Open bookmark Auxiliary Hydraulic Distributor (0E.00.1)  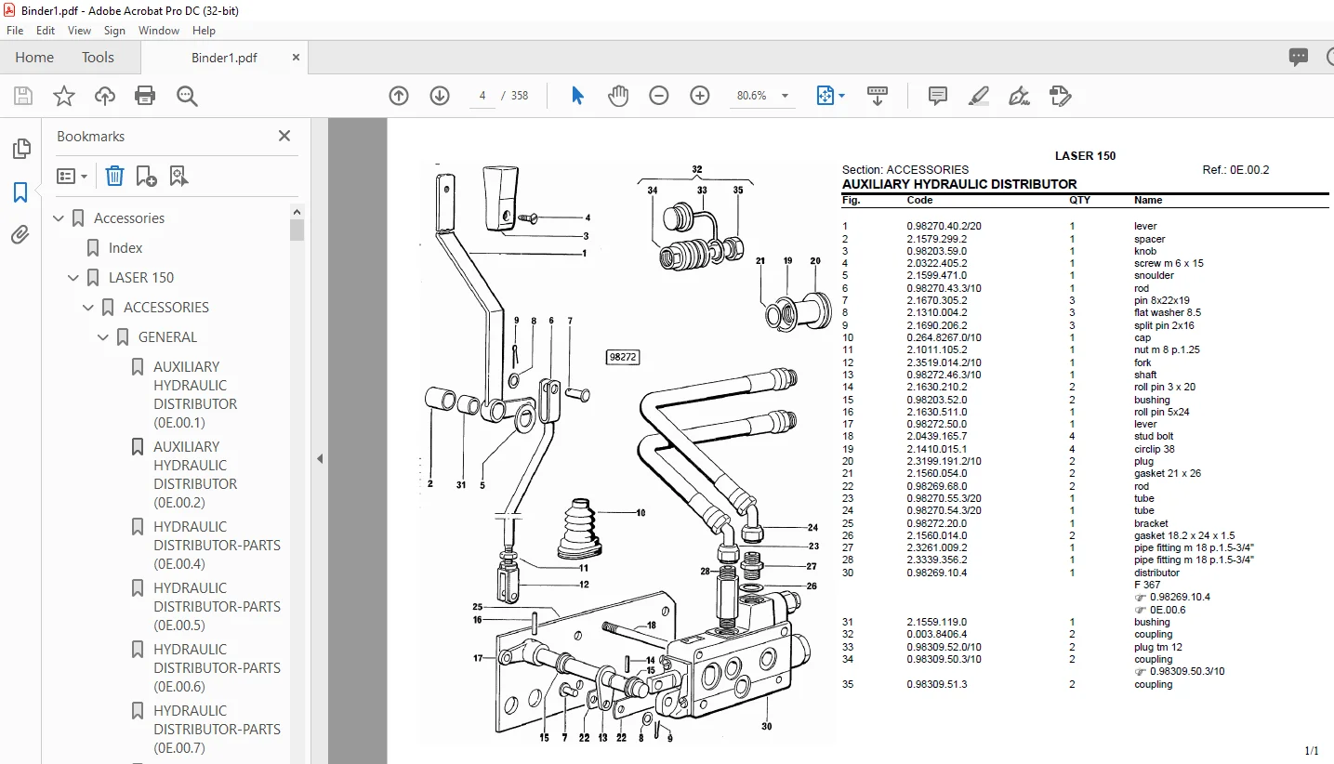(195, 395)
